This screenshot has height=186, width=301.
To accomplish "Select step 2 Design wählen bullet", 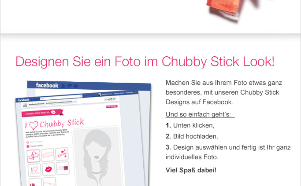I will (28, 146).
